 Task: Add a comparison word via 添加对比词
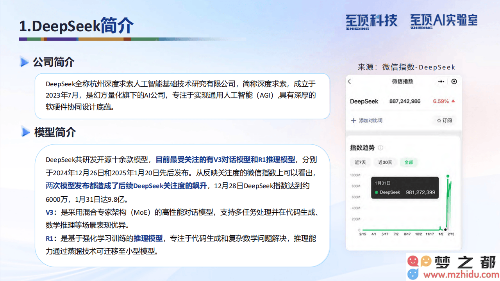[x=367, y=121]
